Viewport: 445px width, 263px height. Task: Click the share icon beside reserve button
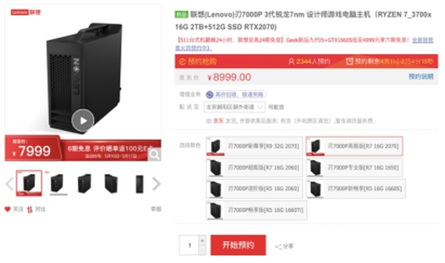pyautogui.click(x=278, y=246)
